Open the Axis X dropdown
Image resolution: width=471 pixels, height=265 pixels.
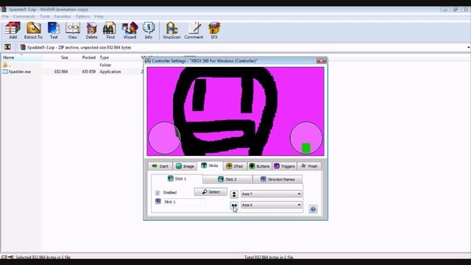tap(272, 205)
